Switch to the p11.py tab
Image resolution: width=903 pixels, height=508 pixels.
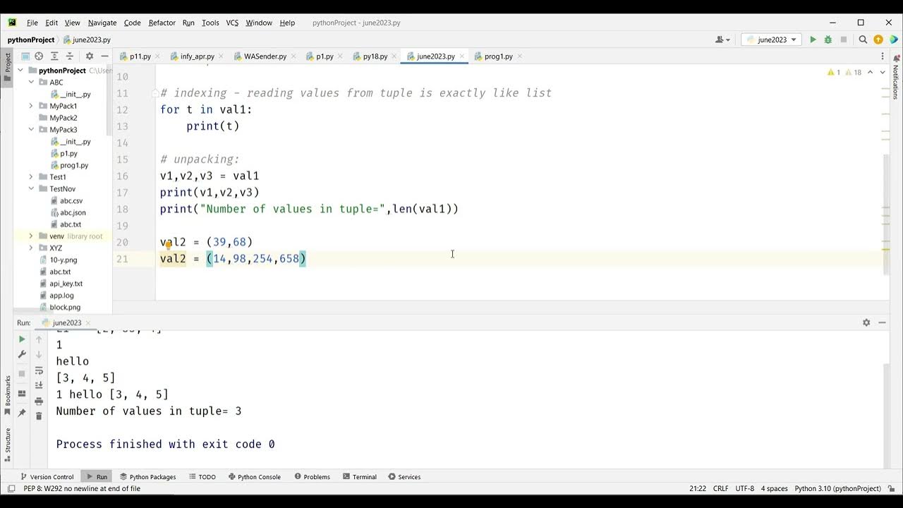140,56
